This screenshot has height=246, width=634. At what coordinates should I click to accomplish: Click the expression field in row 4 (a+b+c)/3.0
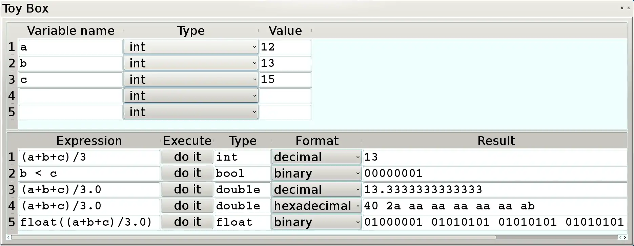[89, 206]
